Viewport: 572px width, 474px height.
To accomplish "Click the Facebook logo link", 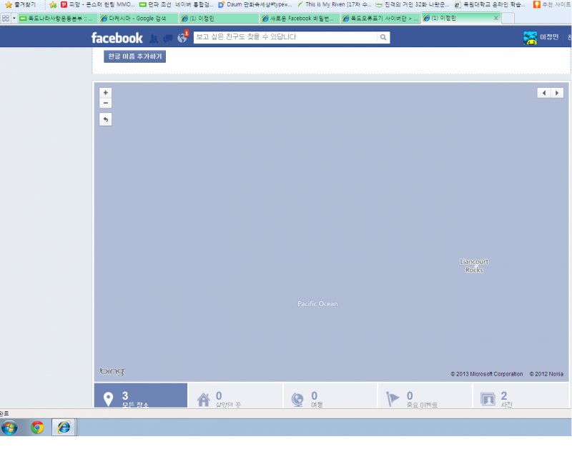I will [117, 38].
